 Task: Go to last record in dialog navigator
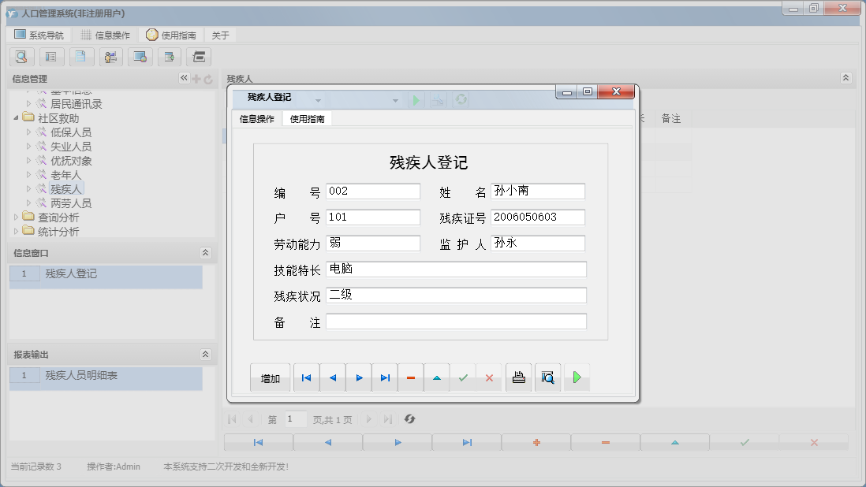(385, 378)
